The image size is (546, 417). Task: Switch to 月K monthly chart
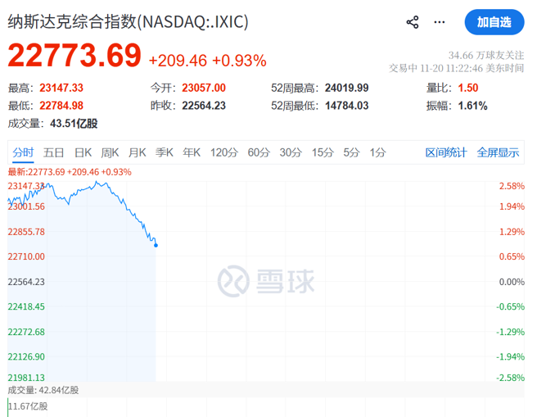click(x=137, y=152)
